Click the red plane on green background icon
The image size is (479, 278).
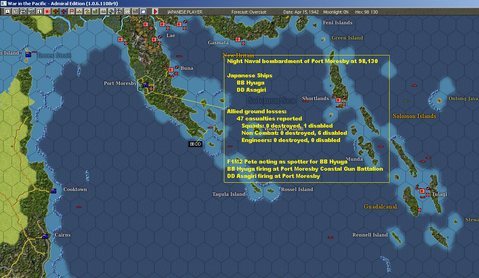click(55, 12)
